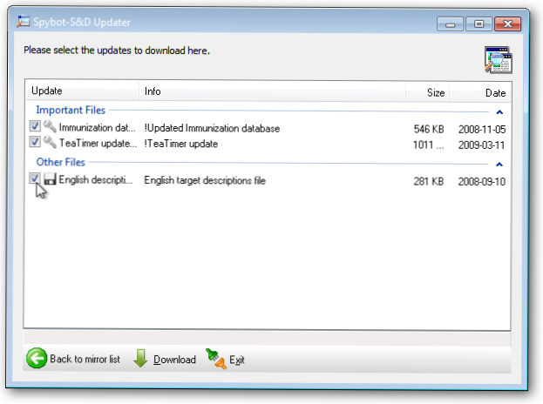Click the updater window icon at top right

(498, 59)
